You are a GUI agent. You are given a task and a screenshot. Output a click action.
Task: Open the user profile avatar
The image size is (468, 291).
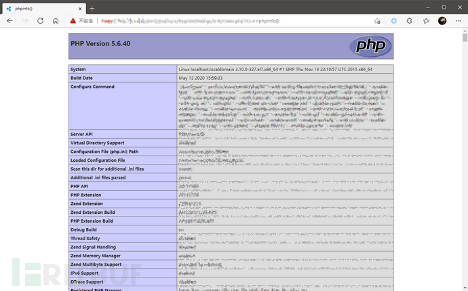442,21
